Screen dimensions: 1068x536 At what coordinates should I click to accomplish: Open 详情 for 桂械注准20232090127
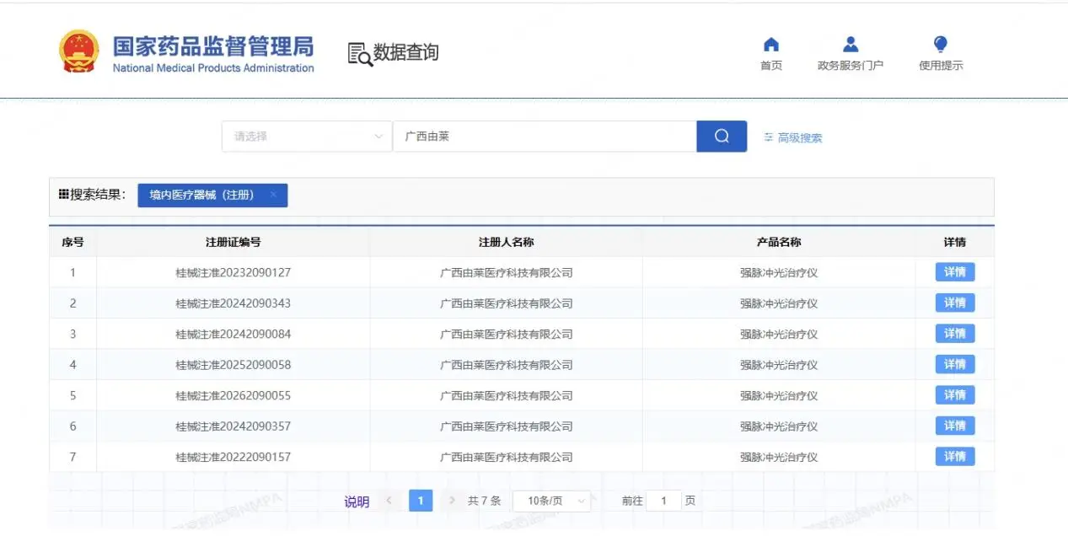pyautogui.click(x=955, y=272)
